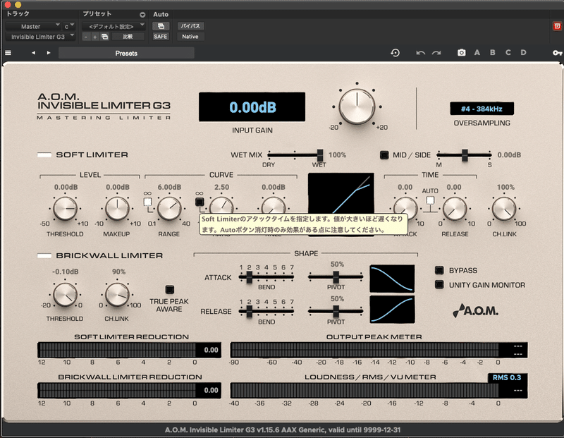Open preset circular menu icon
Viewport: 564px width, 438px height.
coord(142,14)
